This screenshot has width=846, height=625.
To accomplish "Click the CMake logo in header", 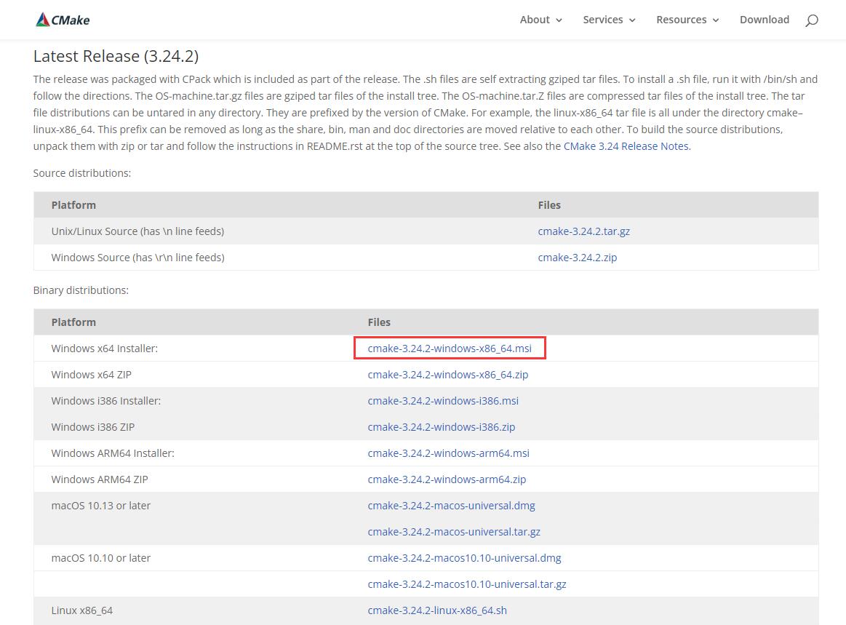I will (63, 20).
